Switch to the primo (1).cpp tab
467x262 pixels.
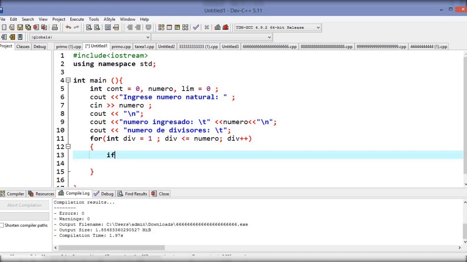click(69, 47)
